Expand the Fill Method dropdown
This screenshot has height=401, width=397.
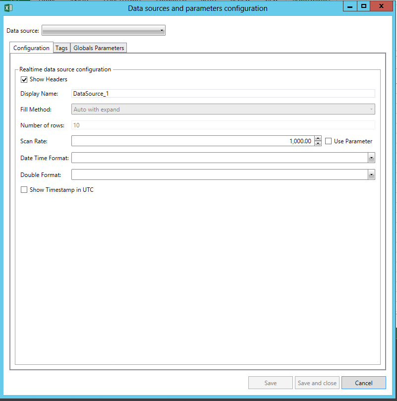point(223,110)
